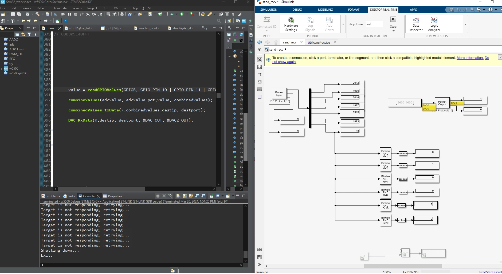Stop the real-time simulation
502x274 pixels.
393,22
